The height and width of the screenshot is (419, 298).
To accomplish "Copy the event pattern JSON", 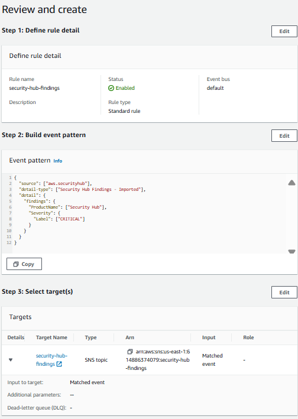I will [24, 264].
